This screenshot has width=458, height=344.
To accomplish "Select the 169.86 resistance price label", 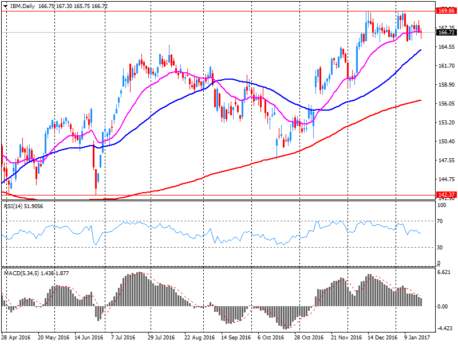I will point(447,11).
